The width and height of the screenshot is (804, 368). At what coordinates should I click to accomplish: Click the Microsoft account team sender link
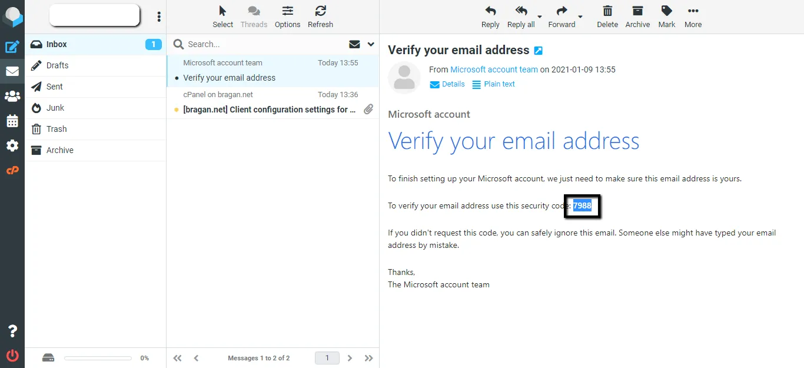tap(494, 69)
